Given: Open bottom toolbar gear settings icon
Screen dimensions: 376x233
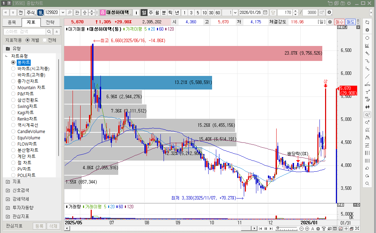Looking at the screenshot, I should click(x=318, y=229).
